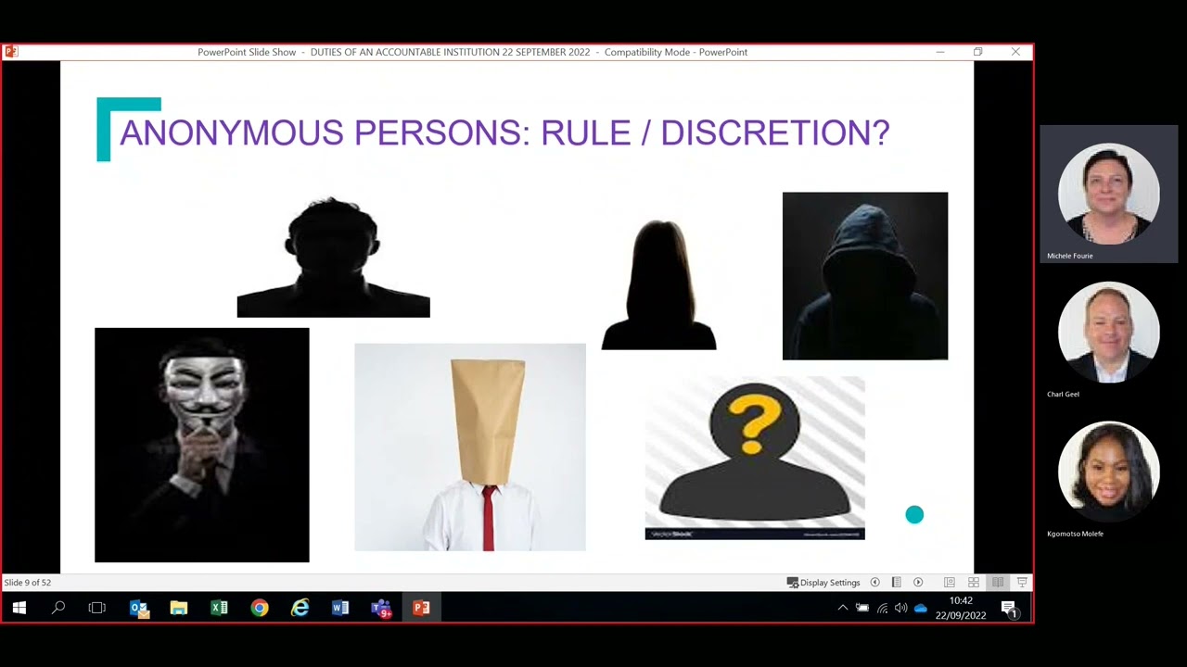Screen dimensions: 1187x667
Task: Open Display Settings in the status bar
Action: pos(823,583)
